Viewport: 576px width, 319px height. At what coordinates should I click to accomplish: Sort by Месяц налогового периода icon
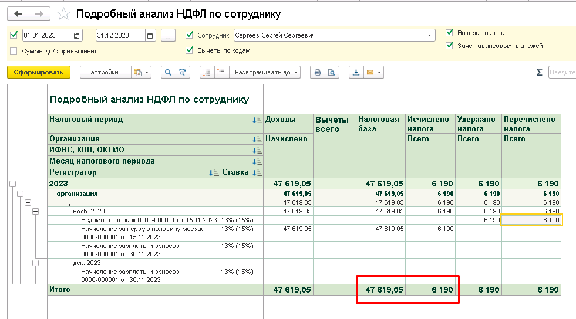(257, 161)
